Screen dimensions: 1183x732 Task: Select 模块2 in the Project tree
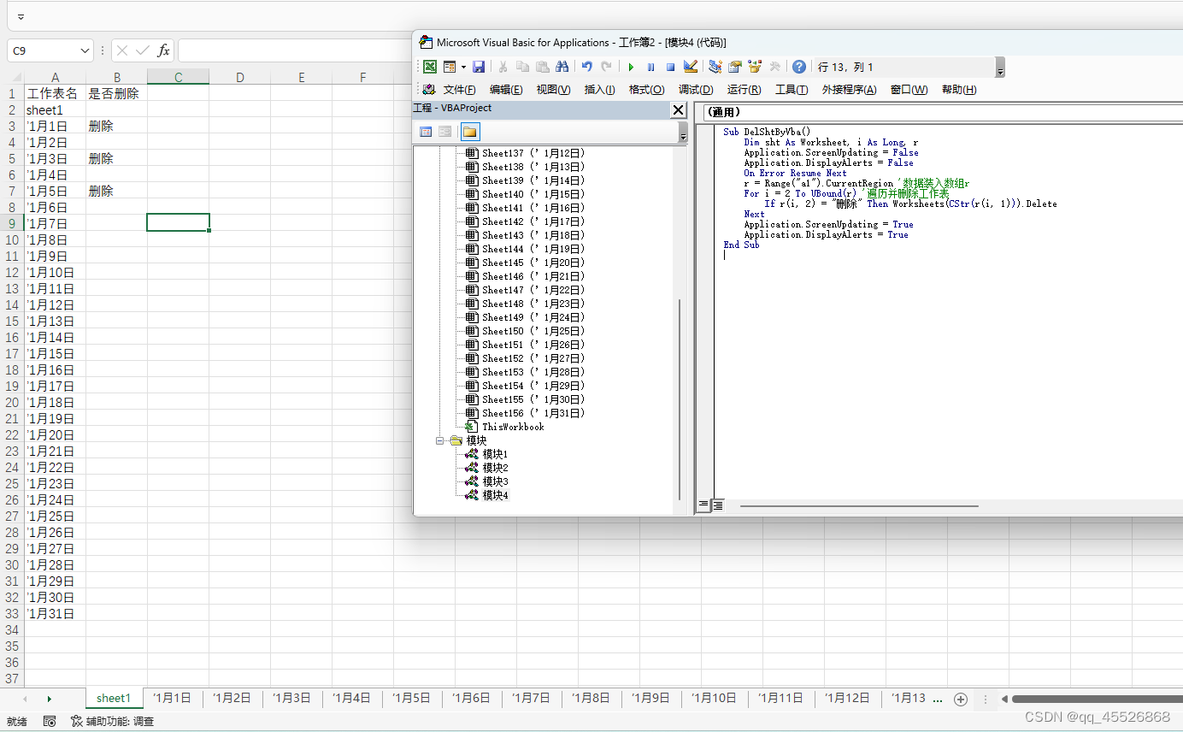click(x=493, y=467)
